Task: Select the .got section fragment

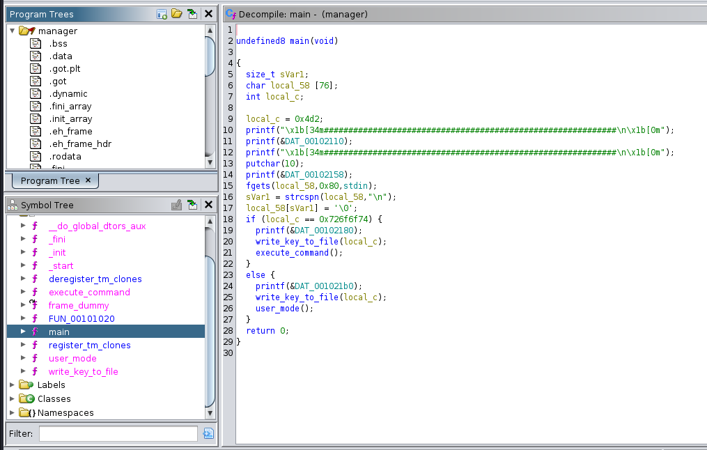Action: [x=58, y=82]
